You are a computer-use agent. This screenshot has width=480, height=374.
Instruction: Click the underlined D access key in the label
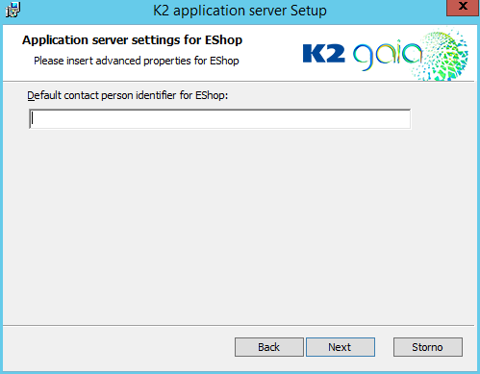31,95
